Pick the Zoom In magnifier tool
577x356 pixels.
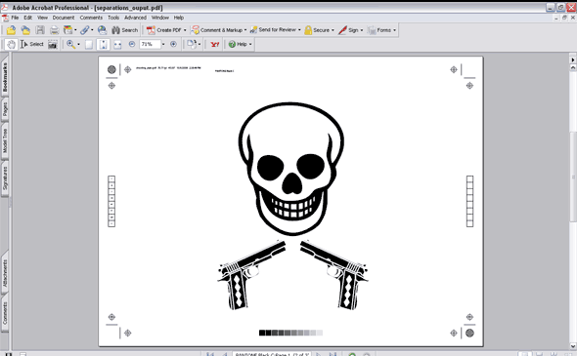[70, 45]
